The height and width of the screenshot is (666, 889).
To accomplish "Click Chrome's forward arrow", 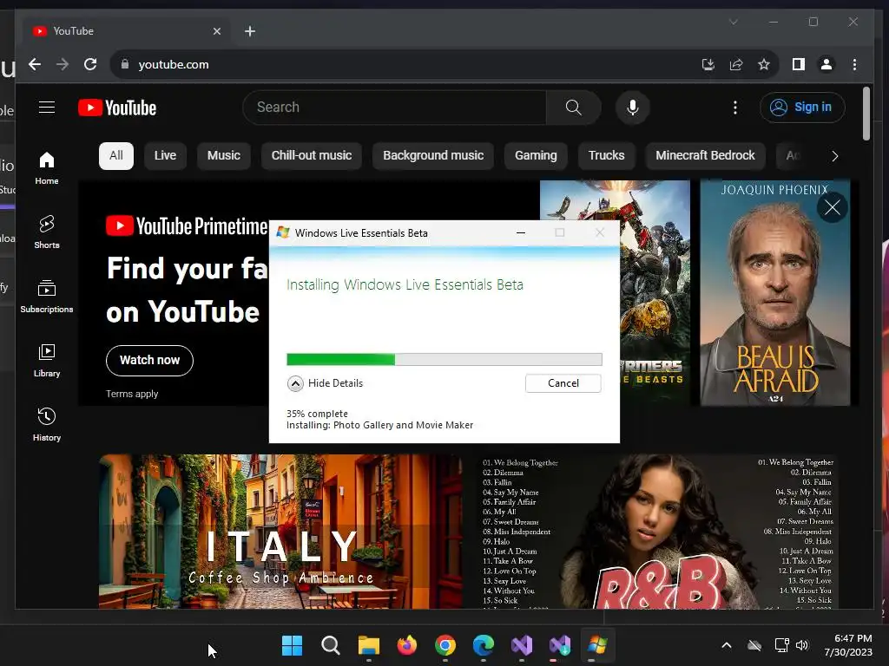I will [63, 64].
